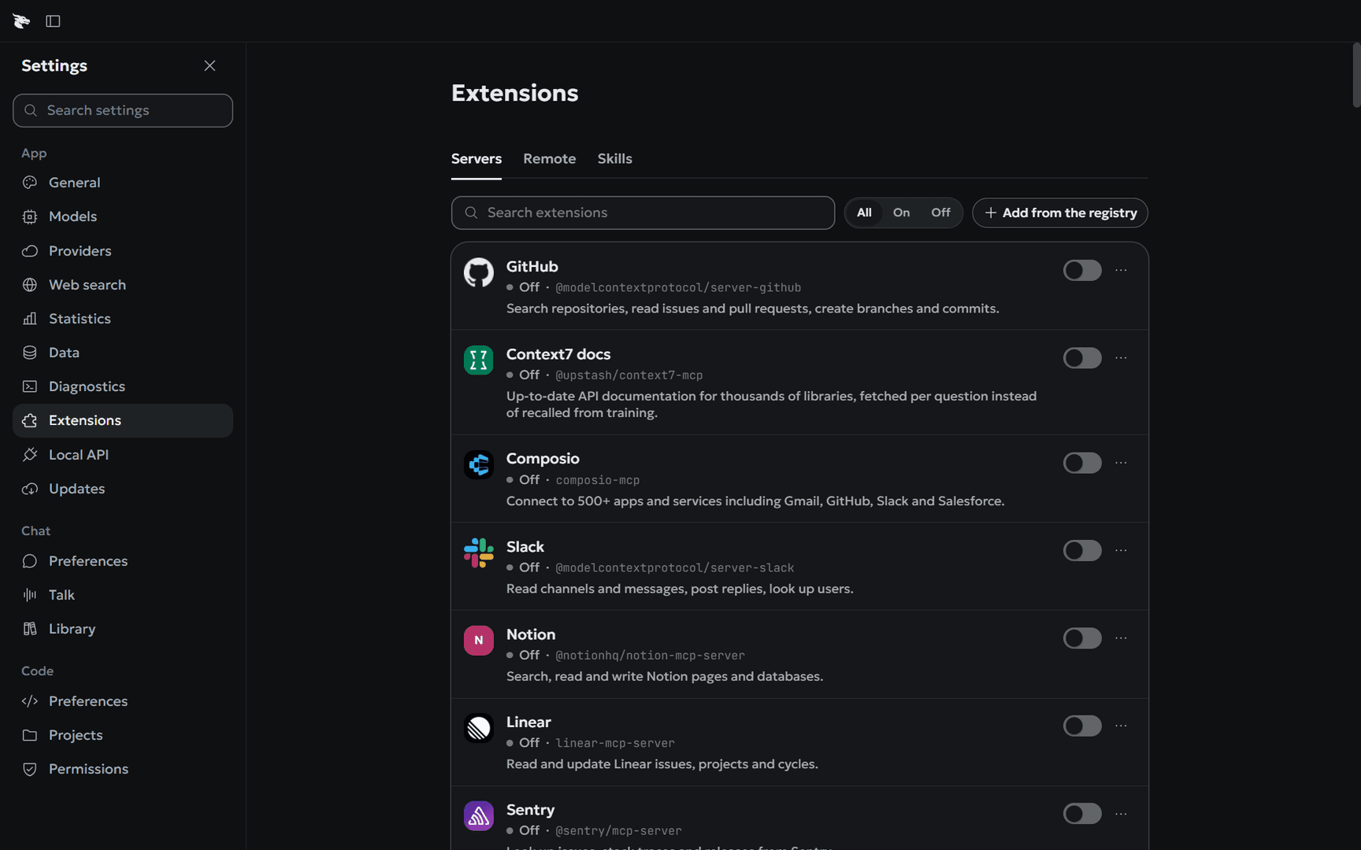This screenshot has height=850, width=1361.
Task: Click Add from the registry
Action: (1060, 213)
